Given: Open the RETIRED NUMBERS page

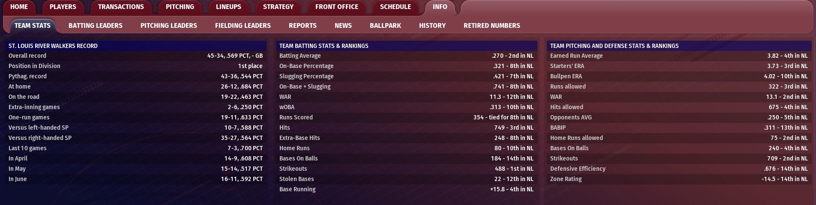Looking at the screenshot, I should pyautogui.click(x=492, y=26).
